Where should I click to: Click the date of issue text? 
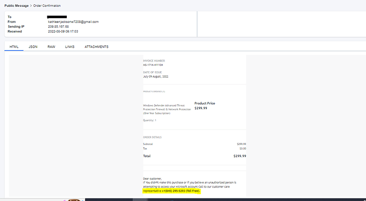click(x=156, y=77)
